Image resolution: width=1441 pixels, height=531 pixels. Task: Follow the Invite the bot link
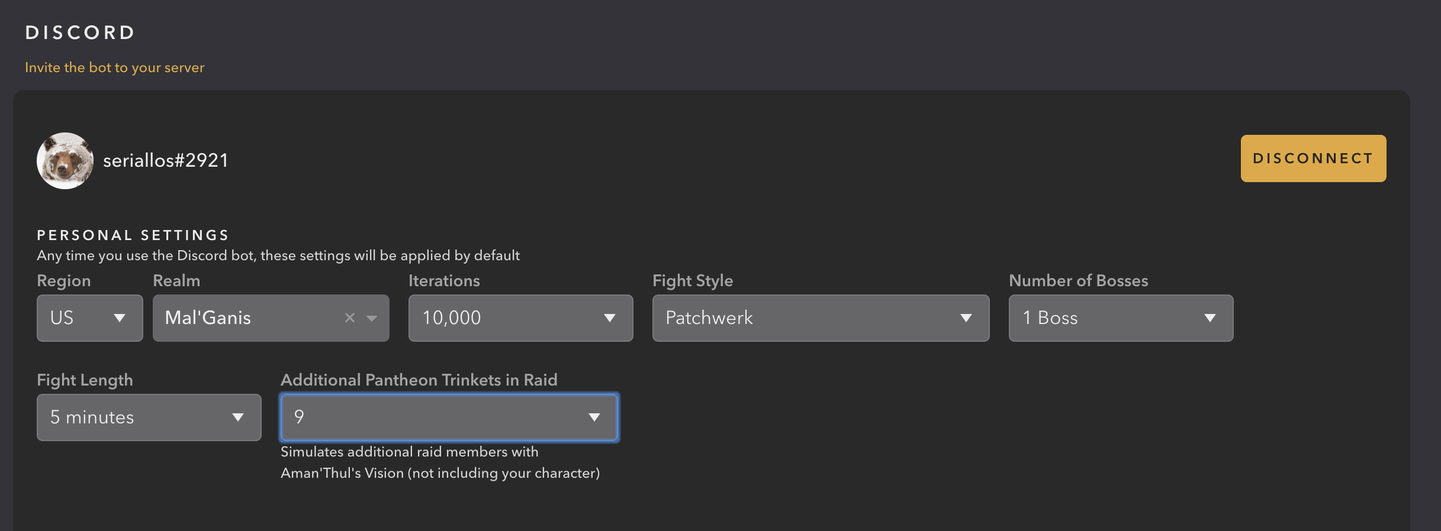[114, 67]
